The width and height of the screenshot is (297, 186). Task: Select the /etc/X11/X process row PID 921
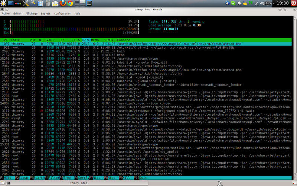pyautogui.click(x=146, y=48)
